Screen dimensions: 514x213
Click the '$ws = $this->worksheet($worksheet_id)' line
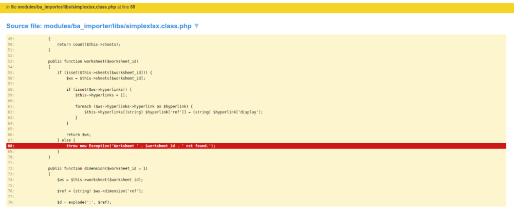coord(100,180)
